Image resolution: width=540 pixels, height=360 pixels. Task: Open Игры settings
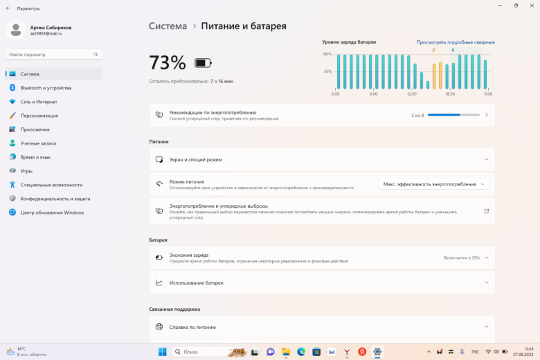[x=54, y=171]
